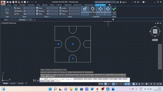Toggle the Associative array property
This screenshot has height=92, width=163.
click(x=85, y=11)
